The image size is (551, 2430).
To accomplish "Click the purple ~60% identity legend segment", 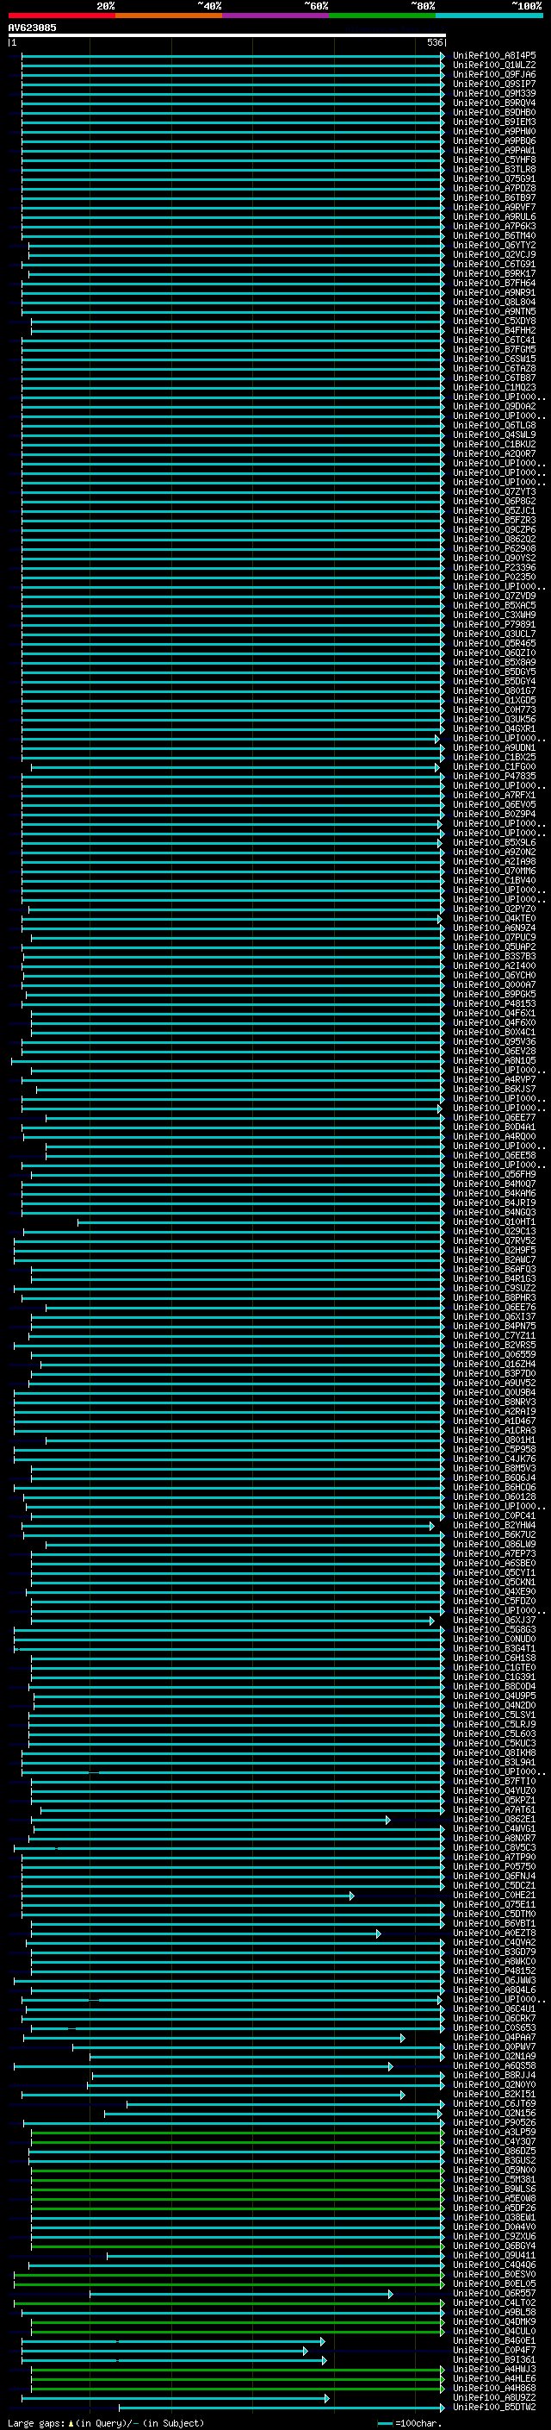I will point(276,16).
